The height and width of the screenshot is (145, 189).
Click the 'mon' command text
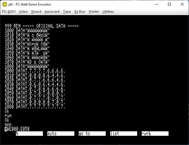(8, 125)
